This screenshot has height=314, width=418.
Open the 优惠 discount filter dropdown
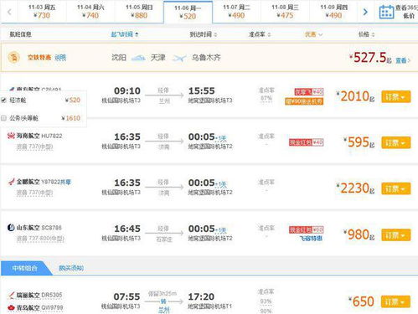pos(313,34)
